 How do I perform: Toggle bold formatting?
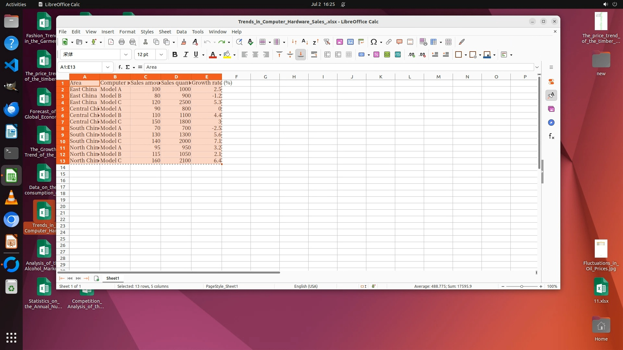pyautogui.click(x=175, y=54)
